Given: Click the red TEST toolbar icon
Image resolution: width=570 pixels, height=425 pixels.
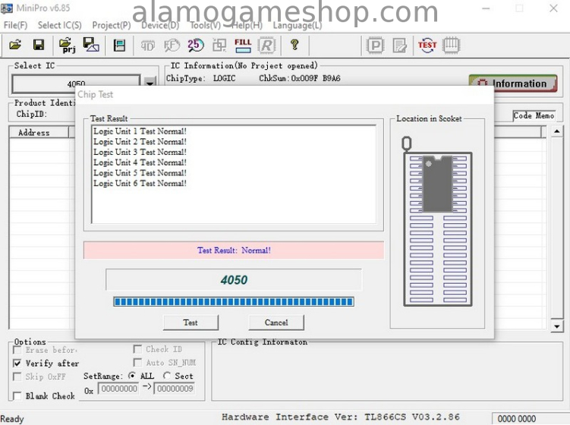Looking at the screenshot, I should click(x=427, y=46).
